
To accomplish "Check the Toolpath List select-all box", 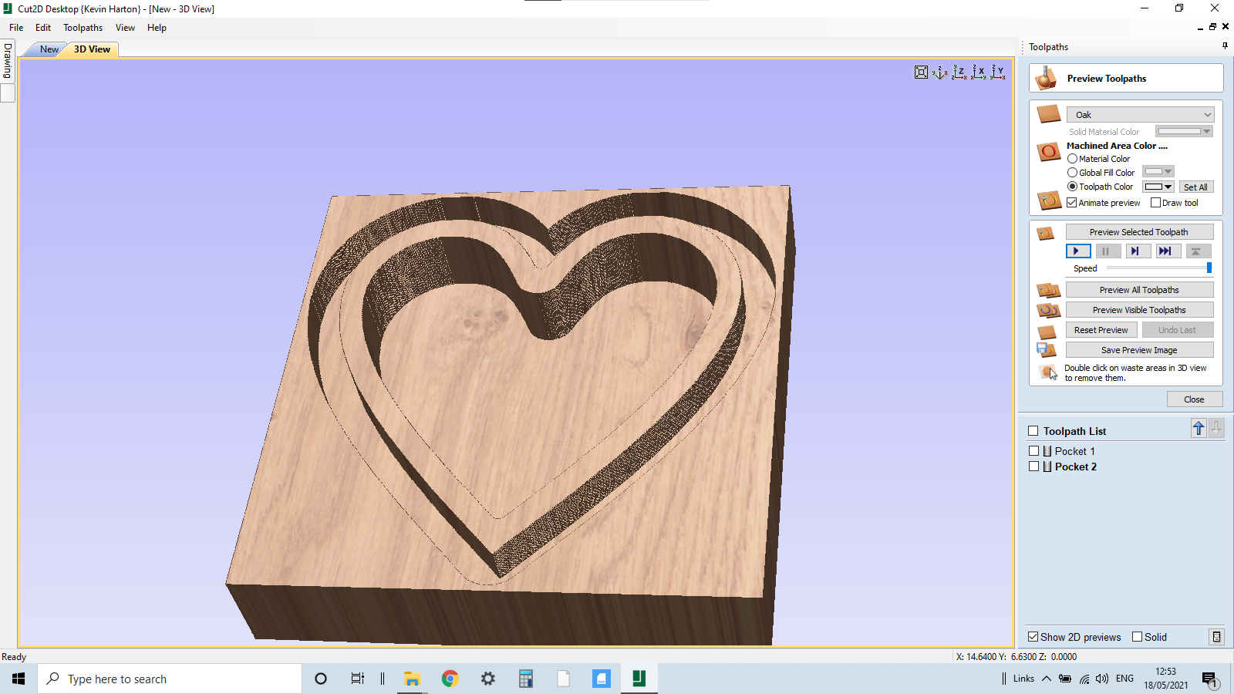I will 1033,431.
